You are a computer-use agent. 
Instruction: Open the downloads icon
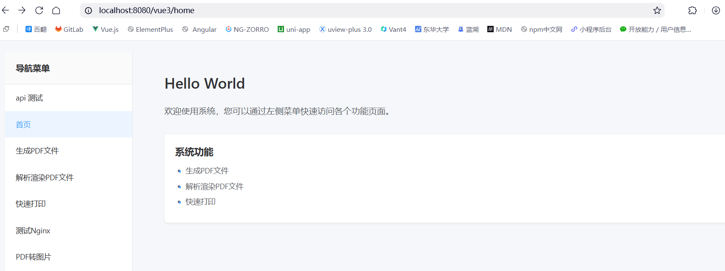point(716,11)
